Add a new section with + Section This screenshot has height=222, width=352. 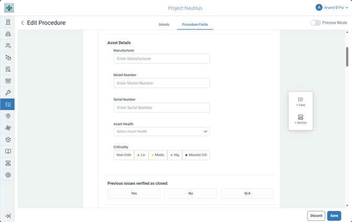301,119
